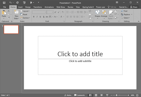
Task: Click the Share button
Action: click(134, 7)
